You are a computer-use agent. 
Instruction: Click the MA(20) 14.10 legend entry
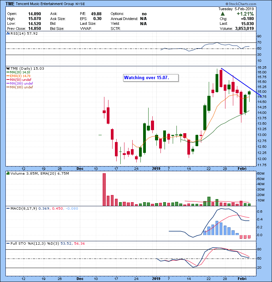click(18, 72)
